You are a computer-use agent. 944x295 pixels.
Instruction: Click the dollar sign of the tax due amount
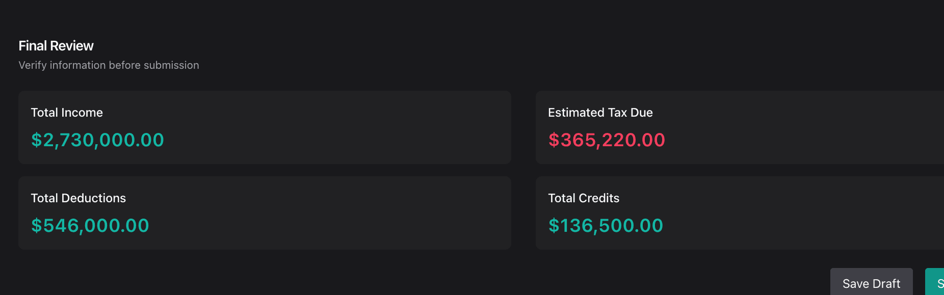(554, 140)
